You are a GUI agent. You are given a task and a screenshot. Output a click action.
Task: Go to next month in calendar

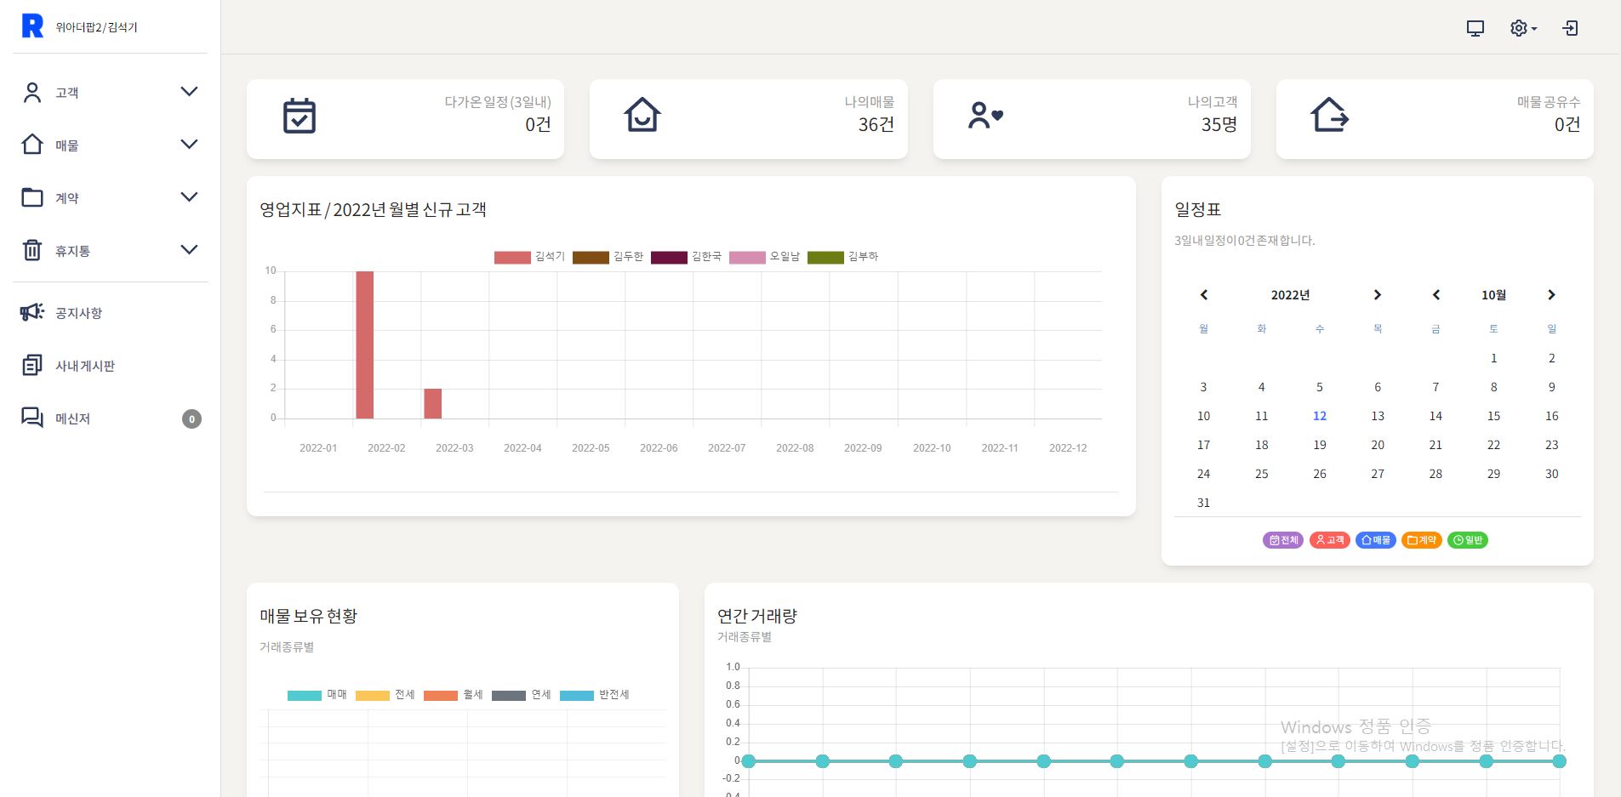pyautogui.click(x=1551, y=295)
